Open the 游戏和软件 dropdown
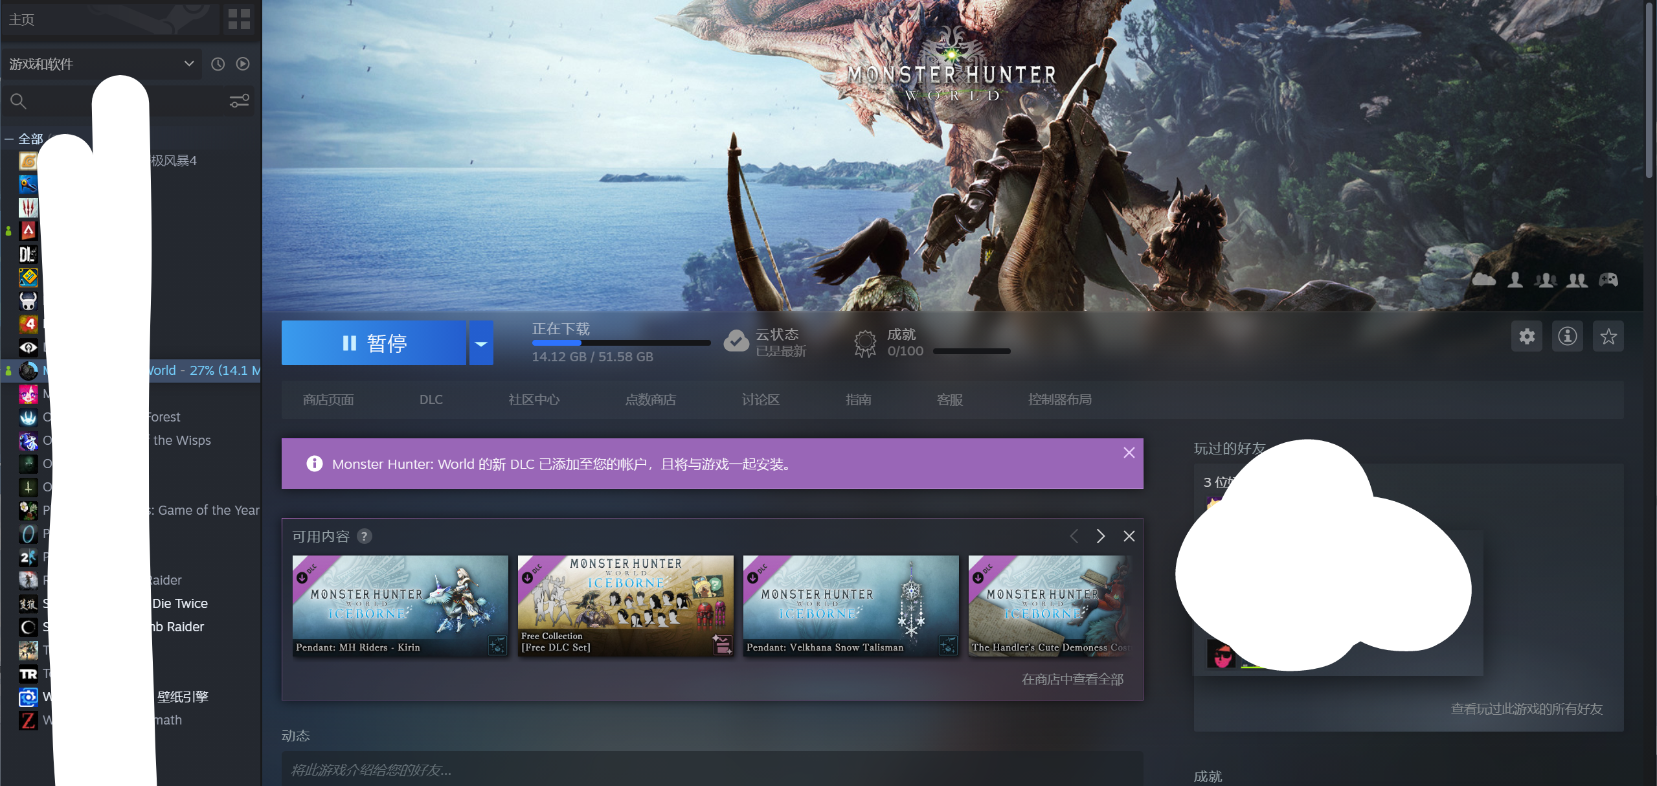The height and width of the screenshot is (786, 1657). click(102, 64)
